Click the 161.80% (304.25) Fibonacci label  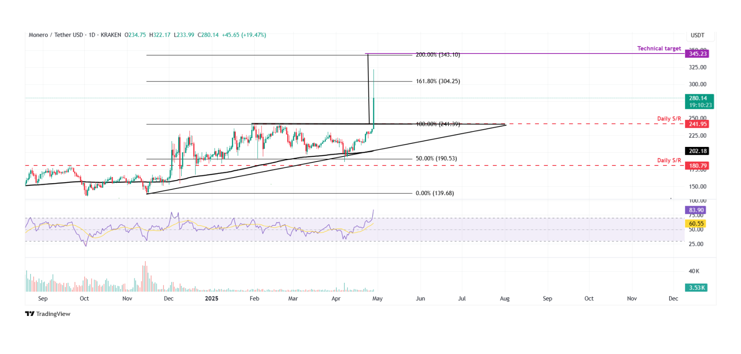point(438,81)
